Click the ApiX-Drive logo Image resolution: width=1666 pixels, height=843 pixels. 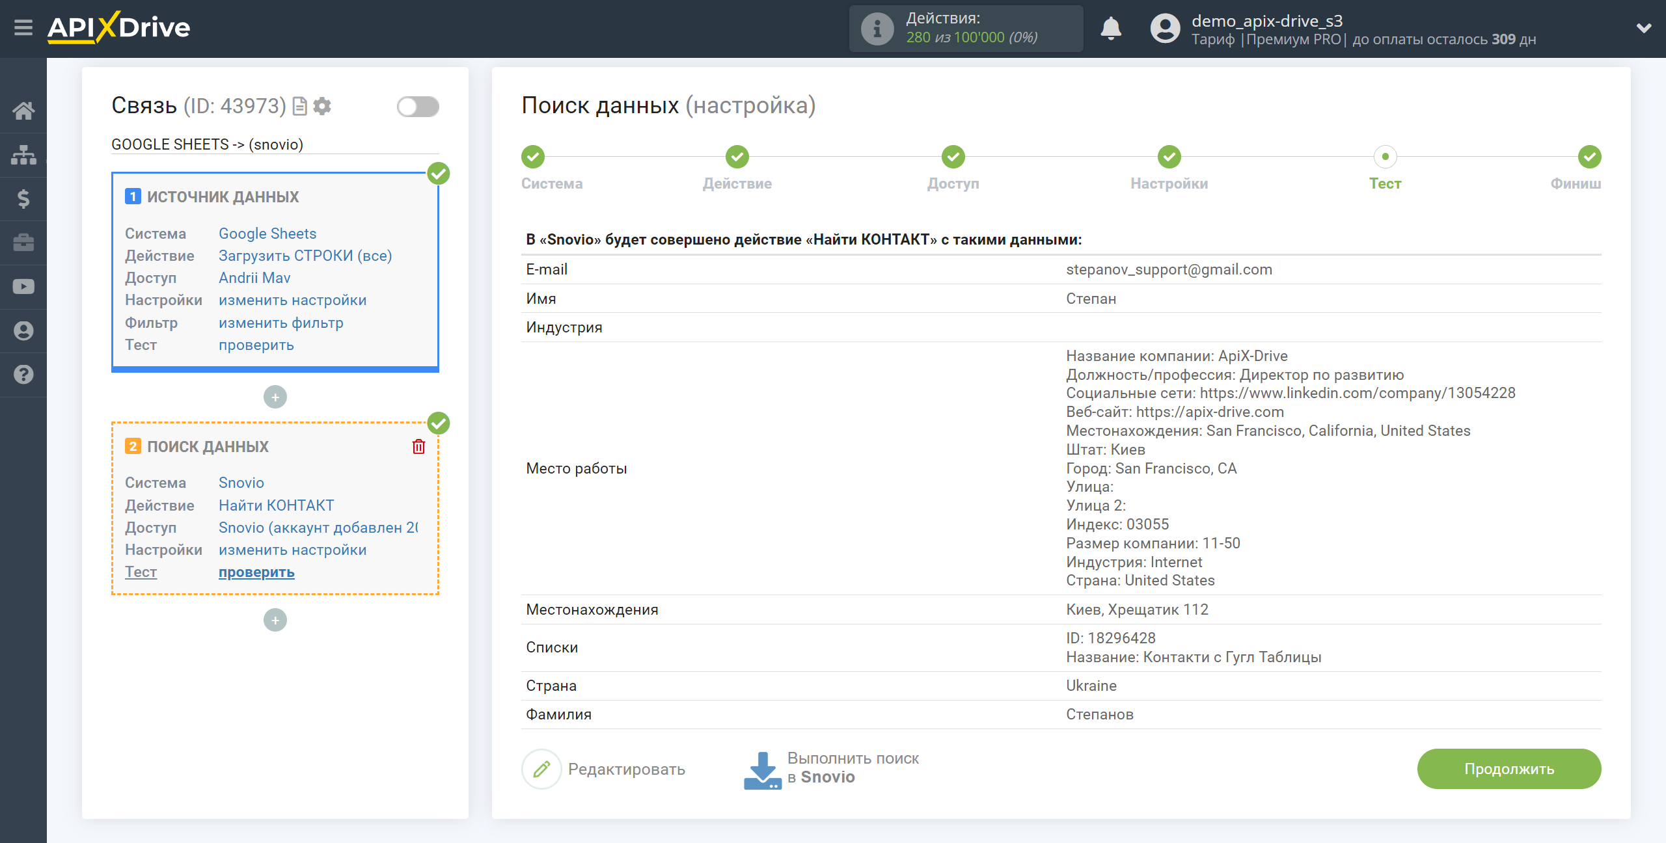point(119,28)
